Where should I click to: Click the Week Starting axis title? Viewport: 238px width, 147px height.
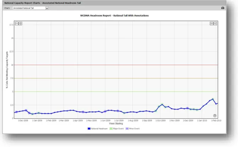116,124
